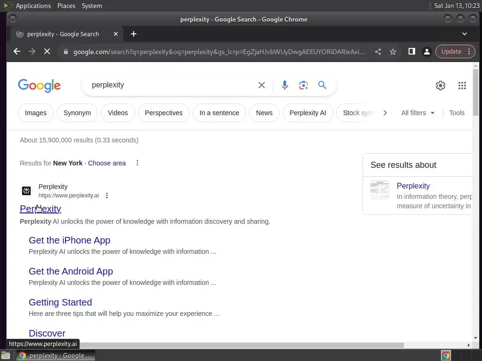Viewport: 482px width, 361px height.
Task: Choose the In a sentence chip
Action: (219, 113)
